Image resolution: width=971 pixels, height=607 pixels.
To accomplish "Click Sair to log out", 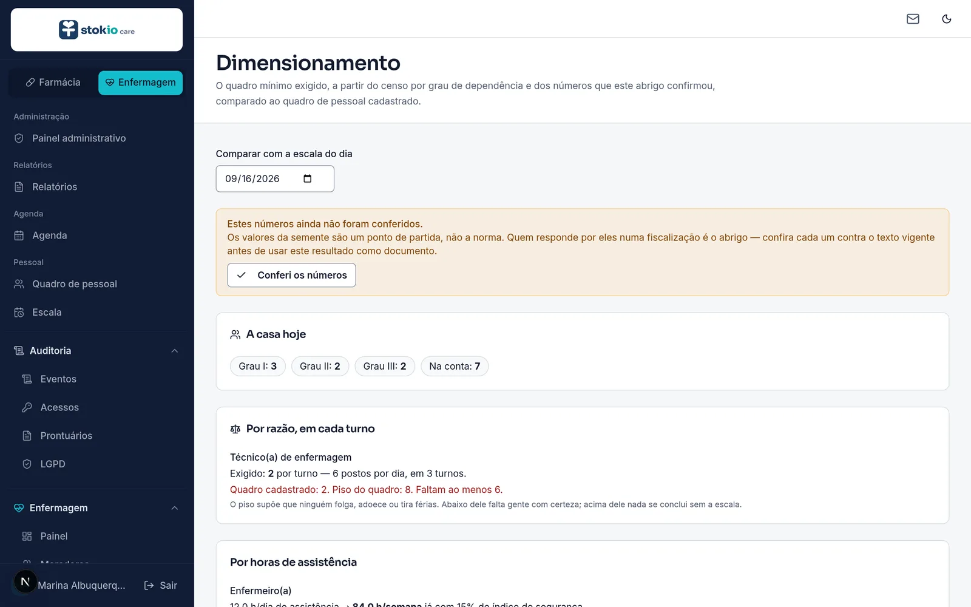I will click(160, 585).
